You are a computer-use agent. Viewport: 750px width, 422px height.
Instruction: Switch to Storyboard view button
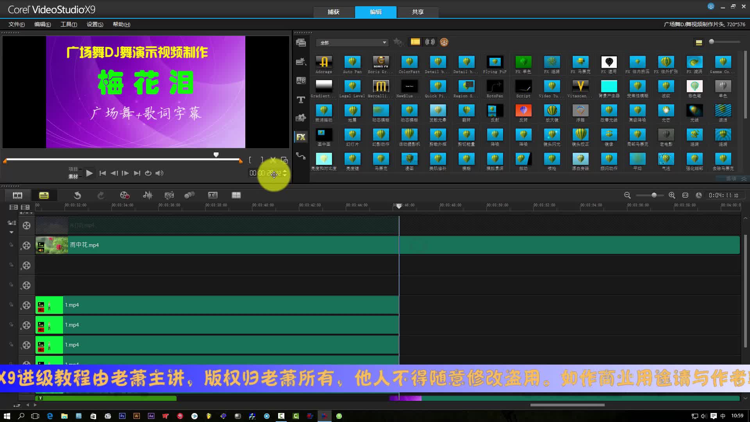click(x=18, y=195)
